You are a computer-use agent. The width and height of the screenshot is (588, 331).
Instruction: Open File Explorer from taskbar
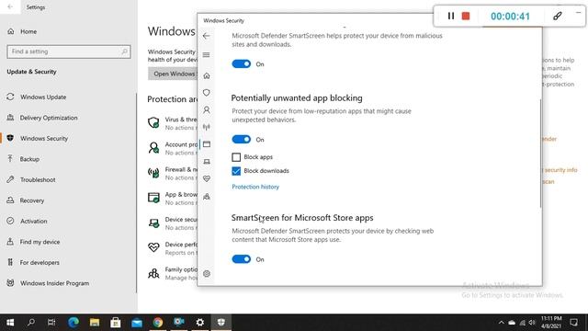[95, 323]
